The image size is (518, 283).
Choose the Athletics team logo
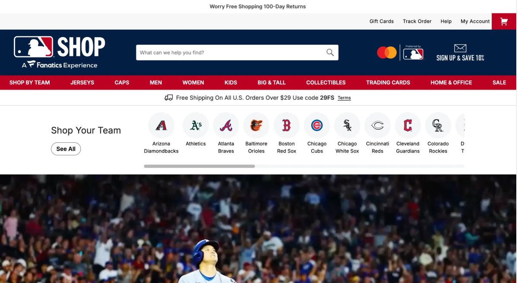click(196, 126)
